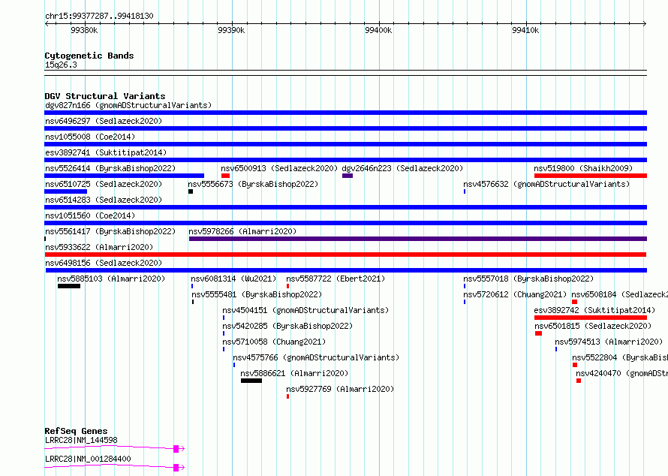
Task: Click the magenta exon of LRRC28|NM_144598
Action: tap(176, 449)
